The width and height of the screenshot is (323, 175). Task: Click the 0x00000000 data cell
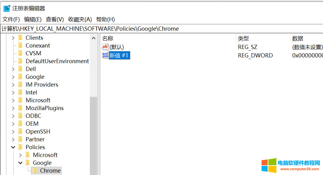click(x=307, y=55)
